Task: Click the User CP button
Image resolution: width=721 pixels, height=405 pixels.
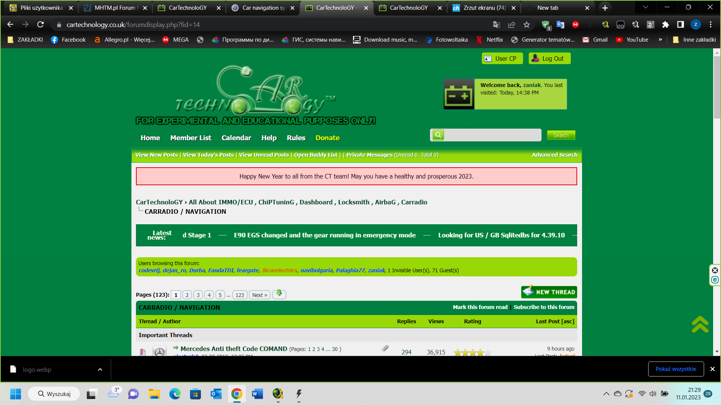Action: click(x=502, y=58)
